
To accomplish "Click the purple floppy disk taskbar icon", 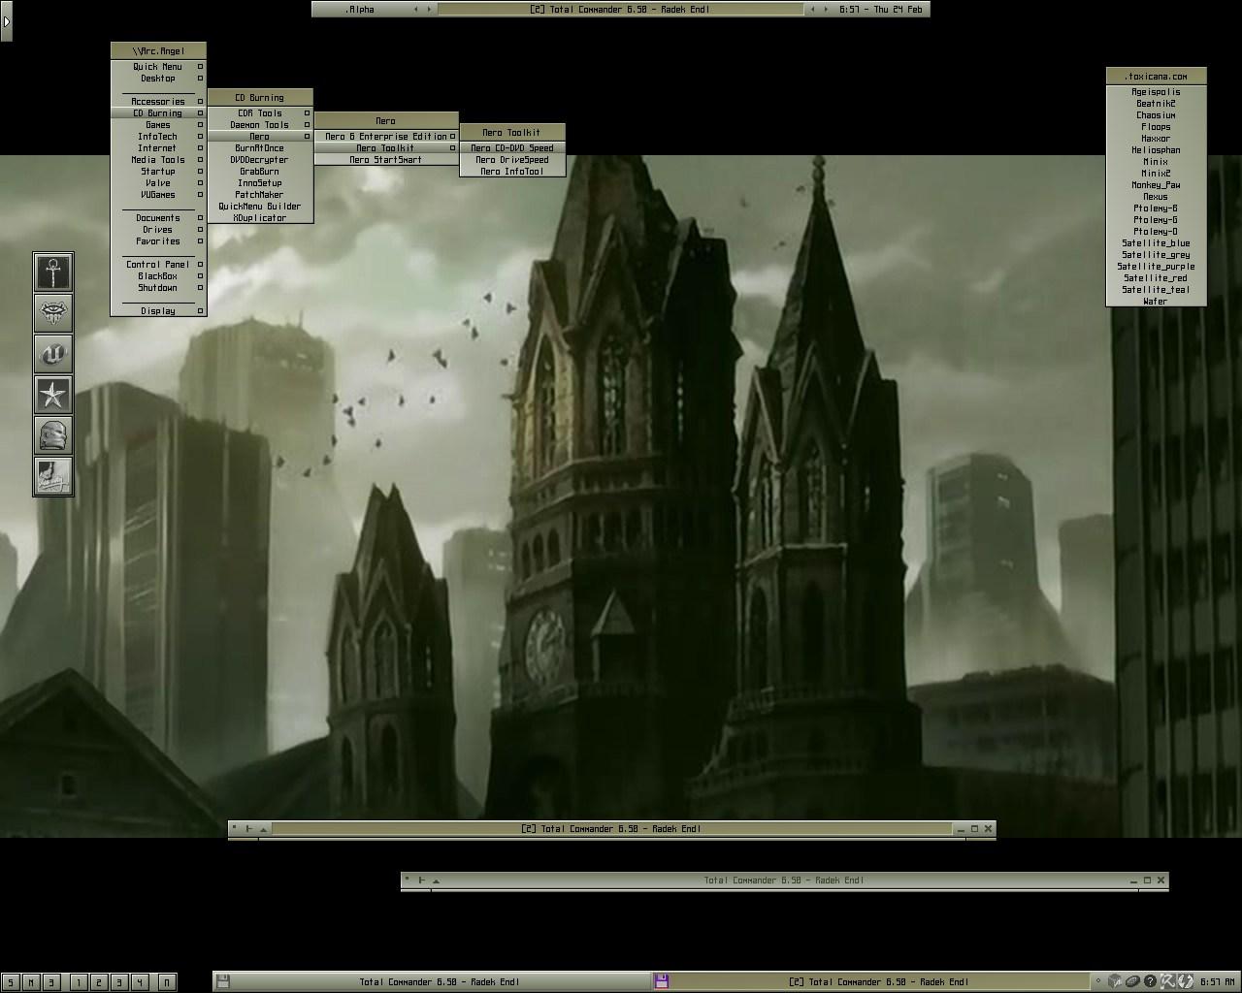I will click(x=662, y=981).
